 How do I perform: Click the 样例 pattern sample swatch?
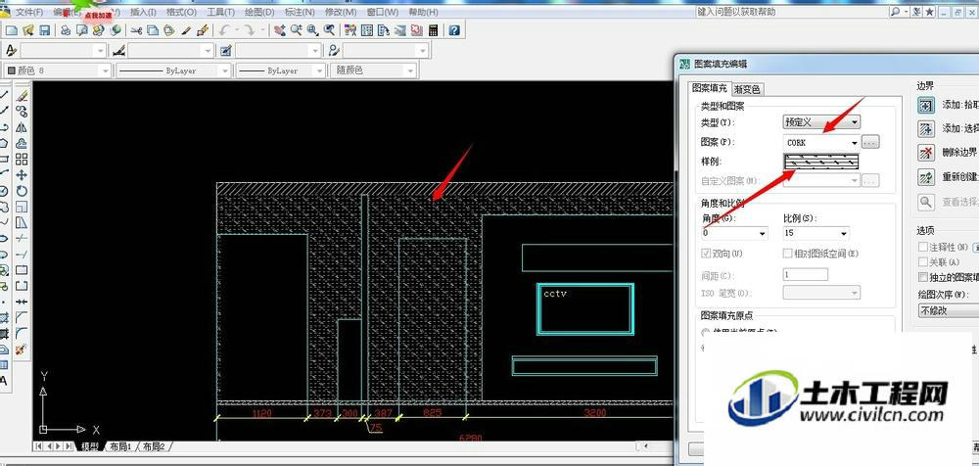821,162
